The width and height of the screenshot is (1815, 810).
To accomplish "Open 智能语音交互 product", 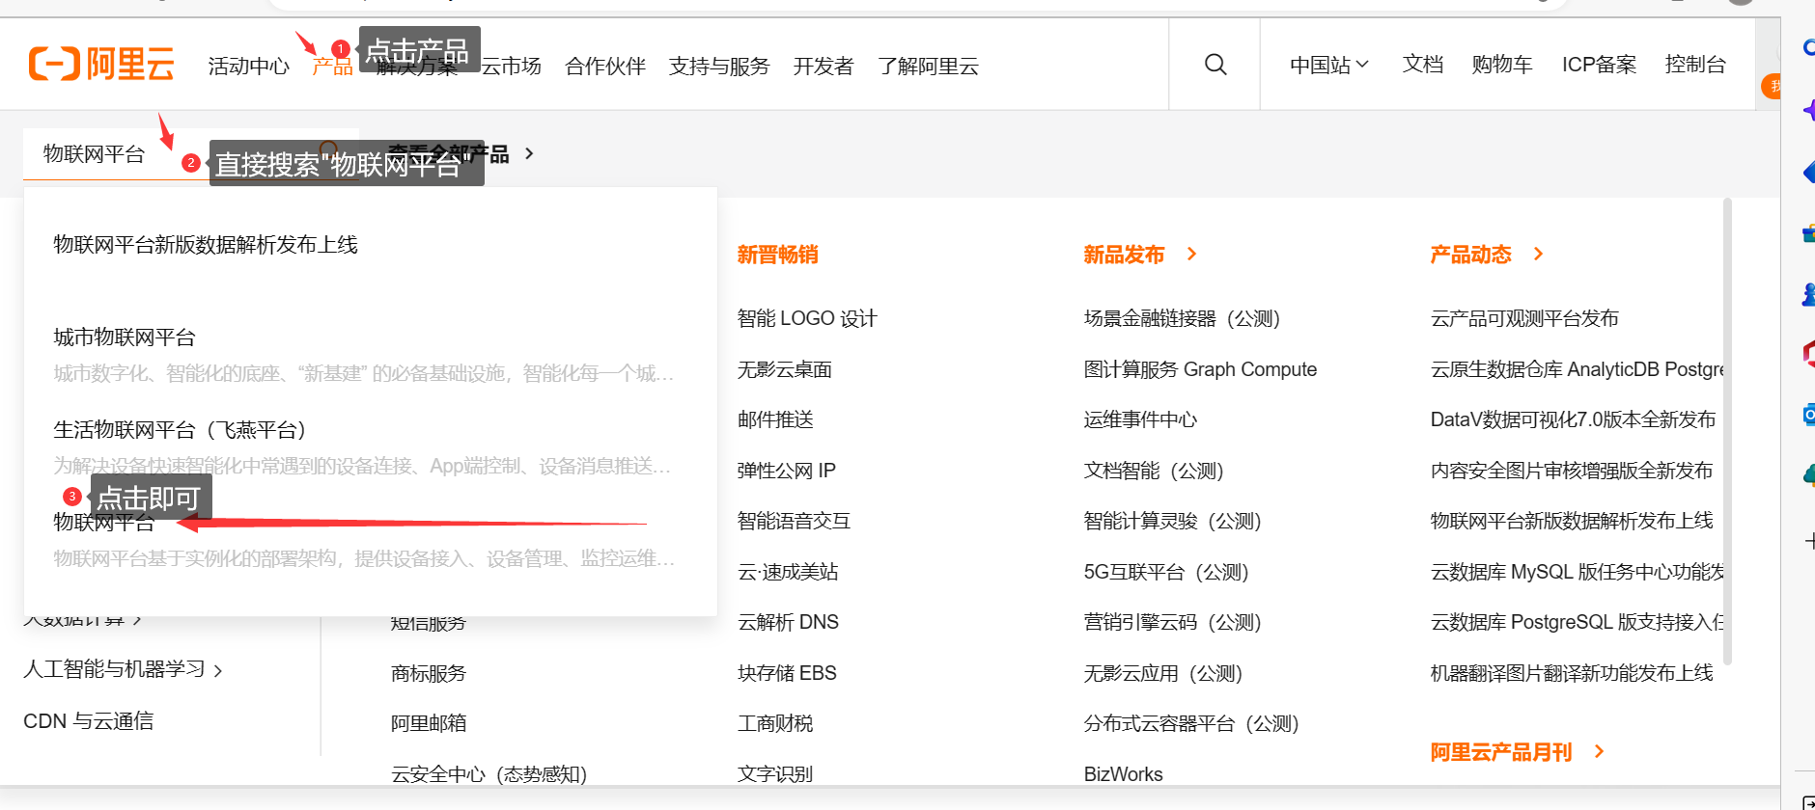I will coord(794,521).
